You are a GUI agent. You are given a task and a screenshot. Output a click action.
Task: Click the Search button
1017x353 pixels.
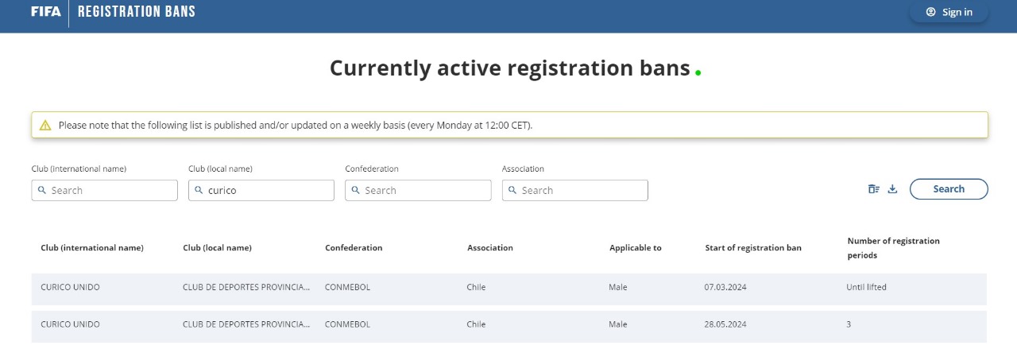tap(949, 189)
